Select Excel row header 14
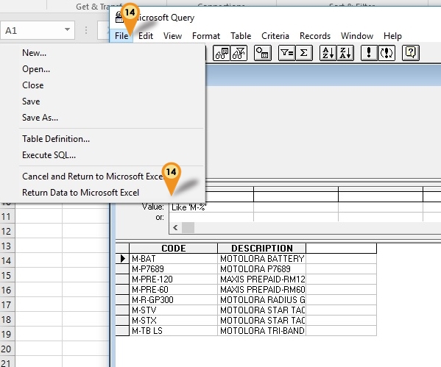Image resolution: width=441 pixels, height=367 pixels. pyautogui.click(x=7, y=261)
